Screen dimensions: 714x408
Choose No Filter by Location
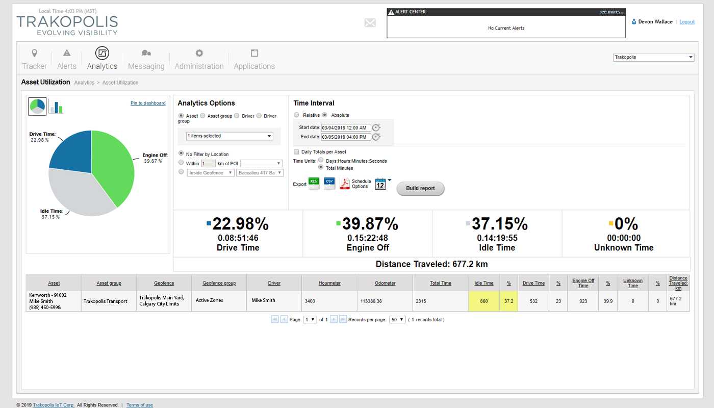[x=181, y=154]
